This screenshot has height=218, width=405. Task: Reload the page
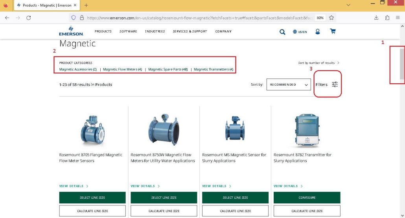pos(29,18)
